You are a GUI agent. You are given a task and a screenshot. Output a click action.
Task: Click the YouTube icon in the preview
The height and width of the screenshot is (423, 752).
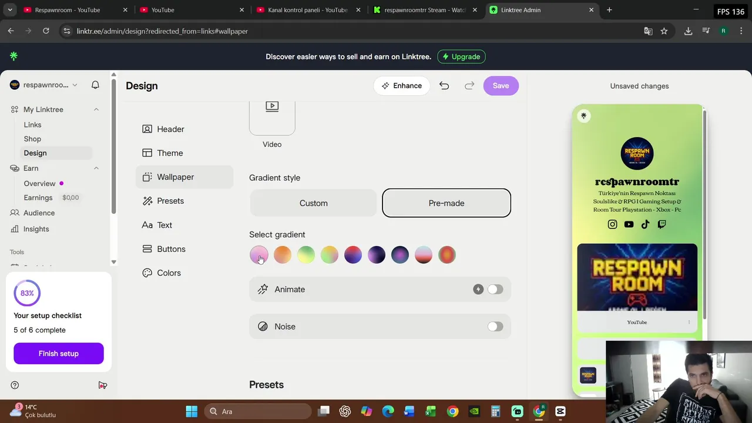click(x=629, y=224)
